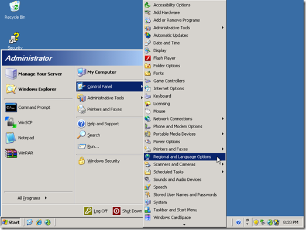The width and height of the screenshot is (306, 230).
Task: Open the Search magnifier icon
Action: tap(81, 135)
